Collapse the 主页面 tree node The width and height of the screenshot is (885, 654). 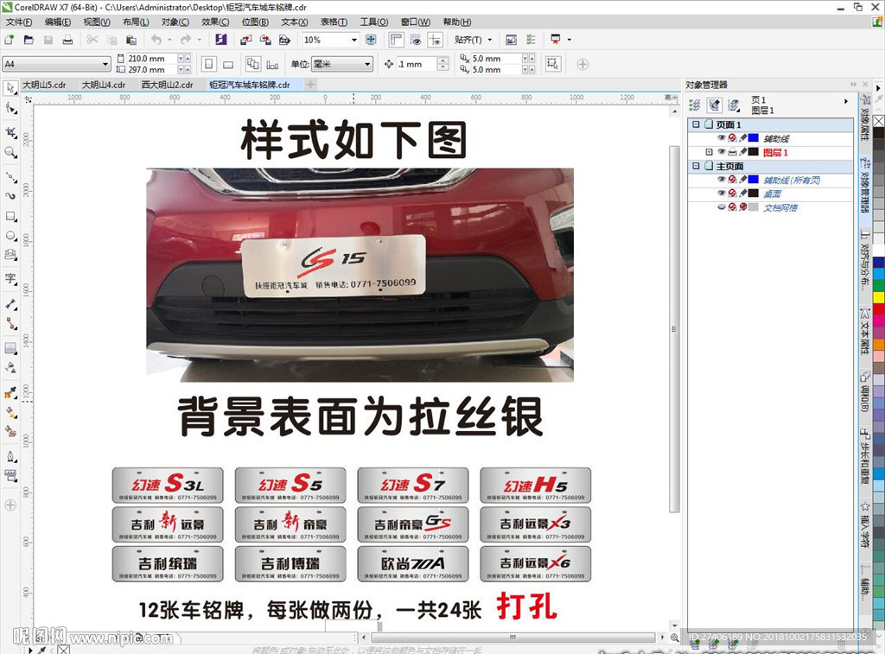point(696,166)
